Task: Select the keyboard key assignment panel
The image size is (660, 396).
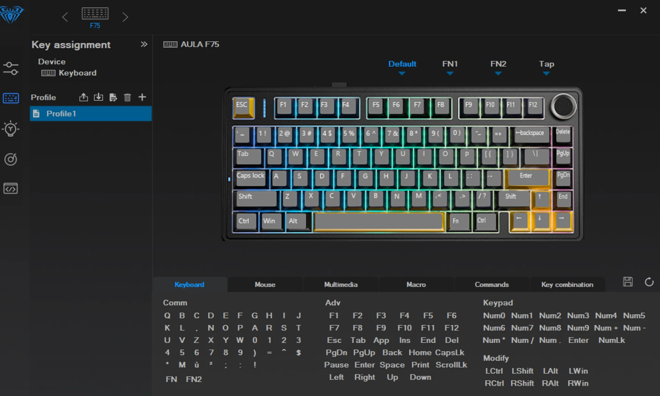Action: click(11, 98)
